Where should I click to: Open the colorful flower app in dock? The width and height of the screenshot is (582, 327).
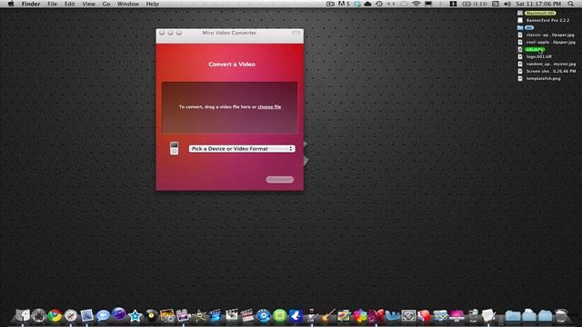[x=360, y=315]
